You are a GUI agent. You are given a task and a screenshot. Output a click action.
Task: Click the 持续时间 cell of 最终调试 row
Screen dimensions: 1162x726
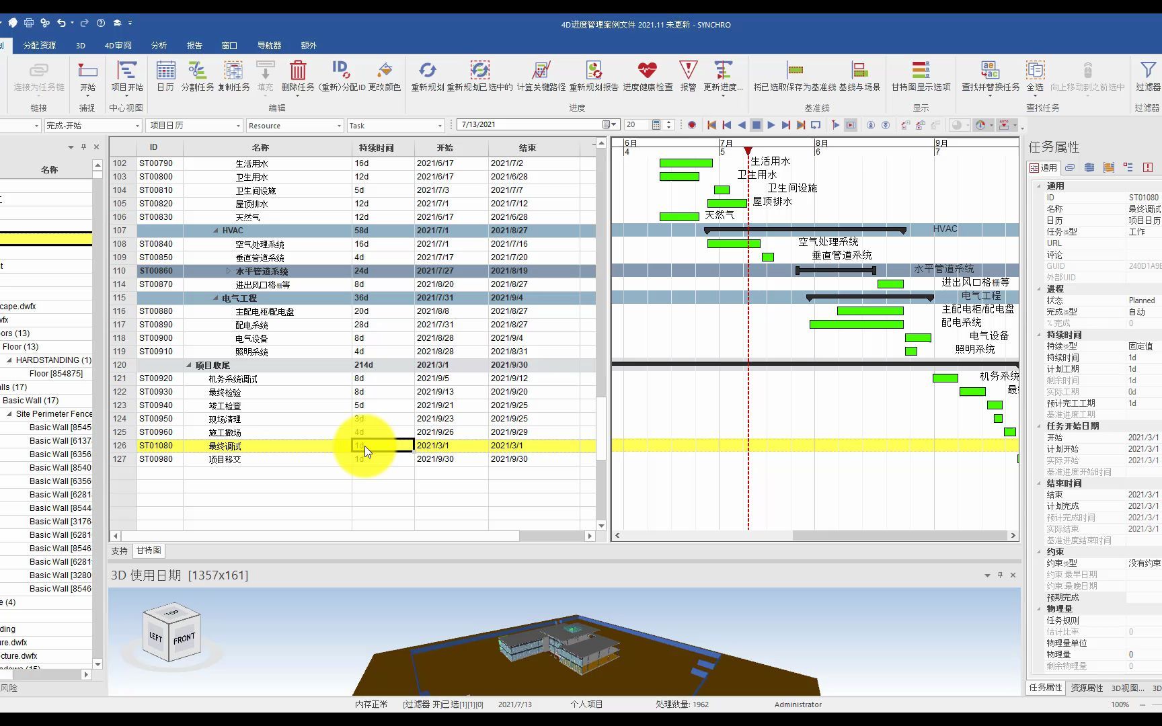pos(383,446)
